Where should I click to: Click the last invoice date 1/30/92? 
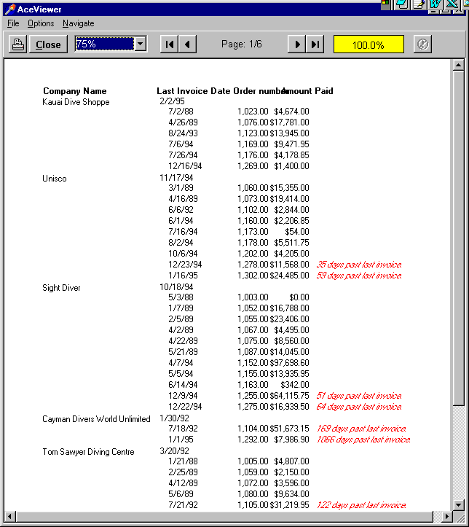pyautogui.click(x=174, y=418)
